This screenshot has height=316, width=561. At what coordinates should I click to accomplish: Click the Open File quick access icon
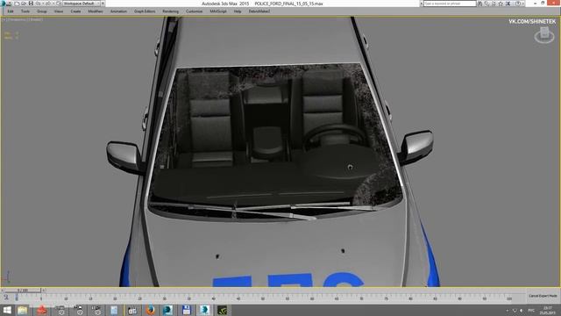point(24,4)
